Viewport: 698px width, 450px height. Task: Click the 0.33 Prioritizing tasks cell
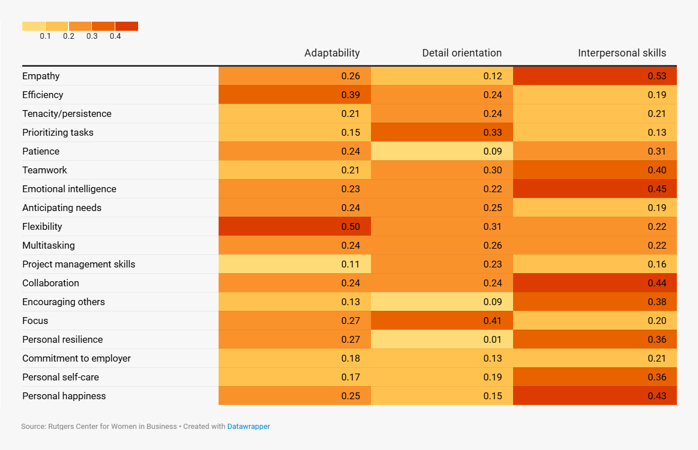(442, 132)
